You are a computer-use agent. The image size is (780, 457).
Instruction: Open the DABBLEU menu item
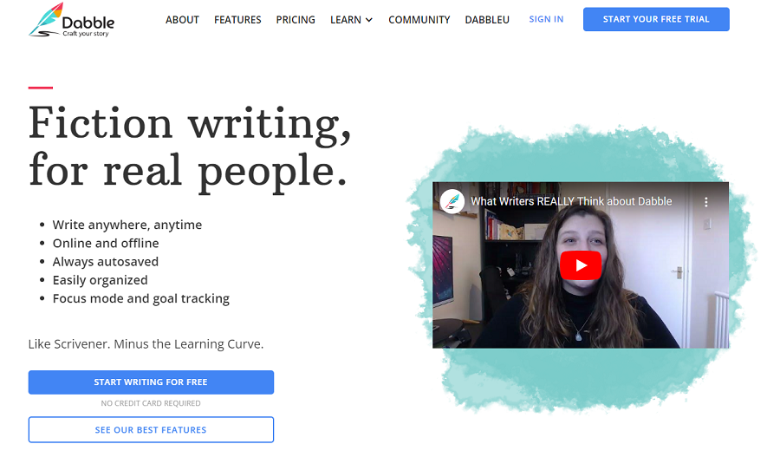[x=487, y=20]
